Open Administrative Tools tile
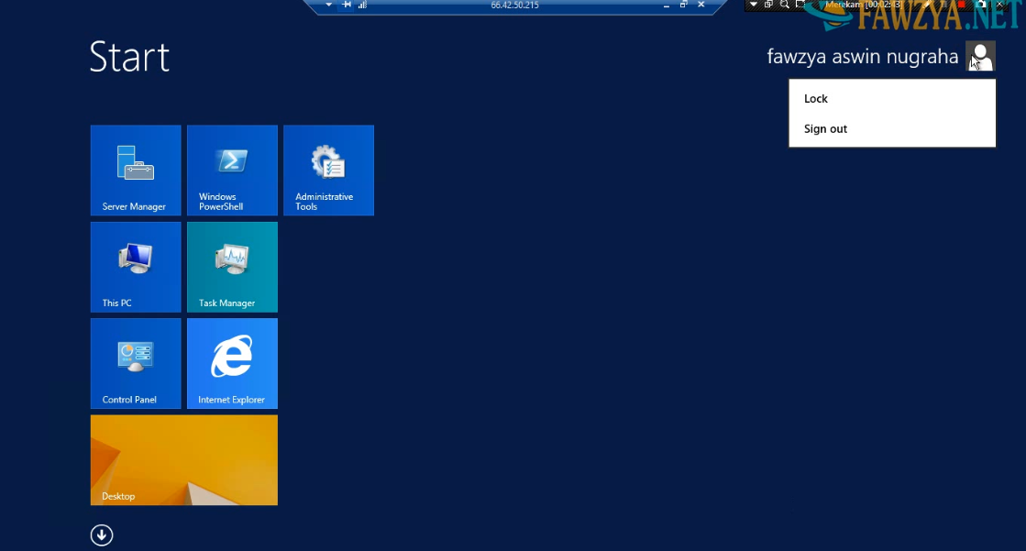Viewport: 1026px width, 551px height. point(328,171)
